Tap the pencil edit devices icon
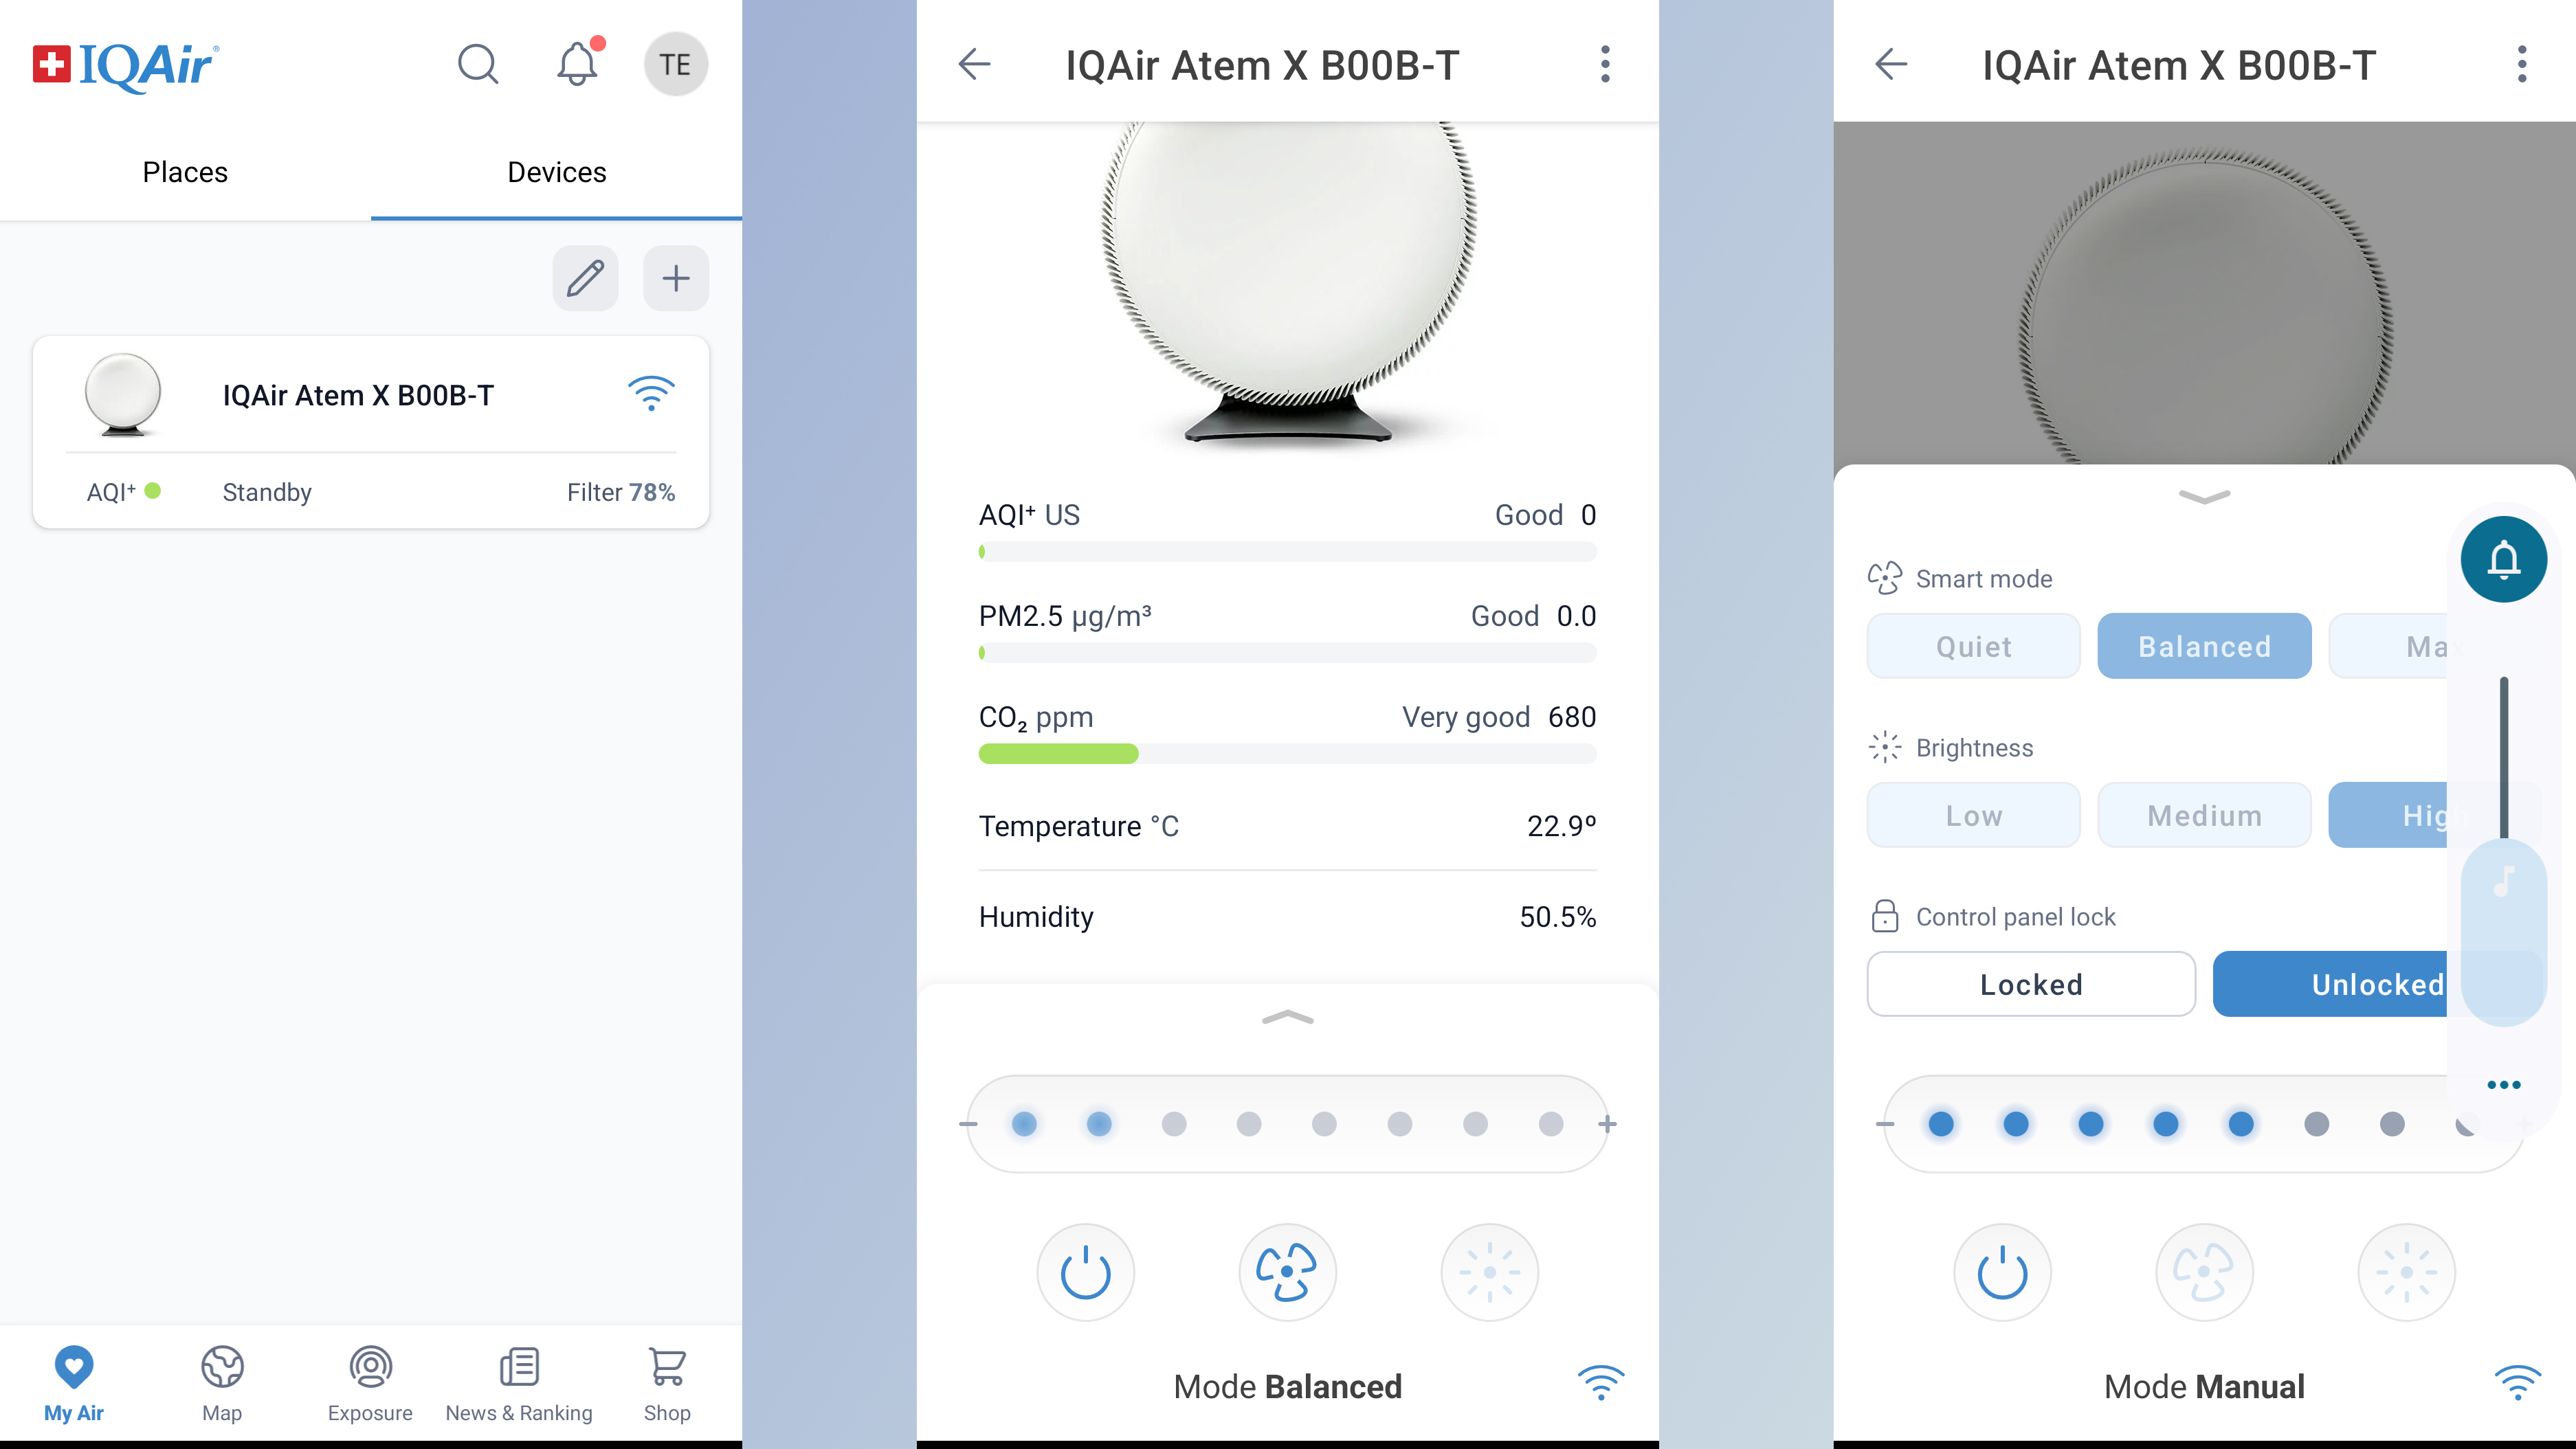Viewport: 2576px width, 1449px height. pos(585,278)
